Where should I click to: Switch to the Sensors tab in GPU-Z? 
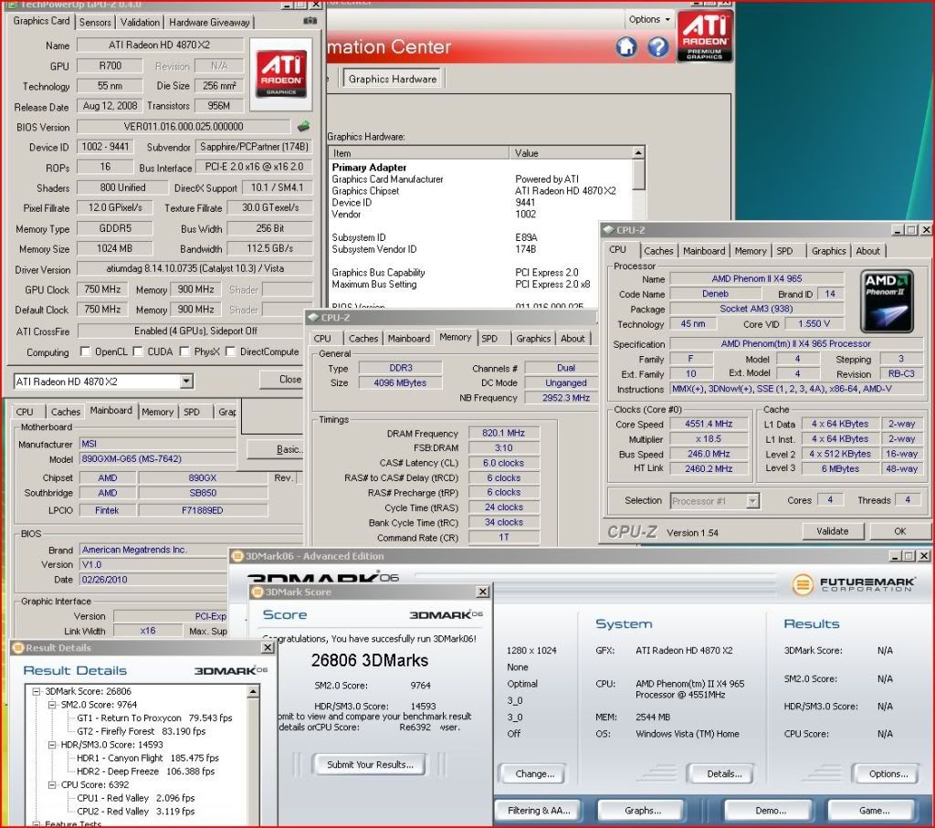pos(95,22)
